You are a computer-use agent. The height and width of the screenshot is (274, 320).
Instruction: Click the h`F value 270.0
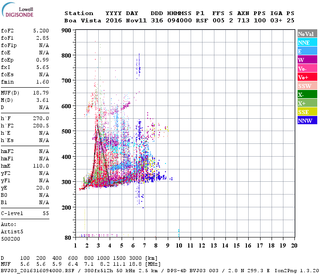coord(41,118)
